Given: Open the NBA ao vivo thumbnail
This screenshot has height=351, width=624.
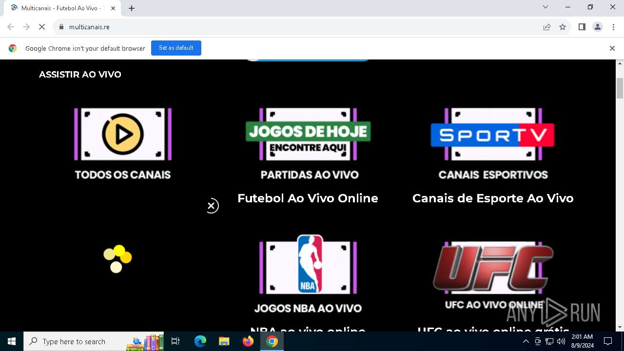Looking at the screenshot, I should click(308, 264).
